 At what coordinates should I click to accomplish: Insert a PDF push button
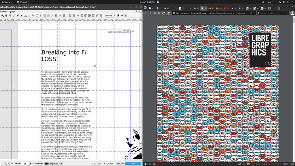click(x=70, y=16)
